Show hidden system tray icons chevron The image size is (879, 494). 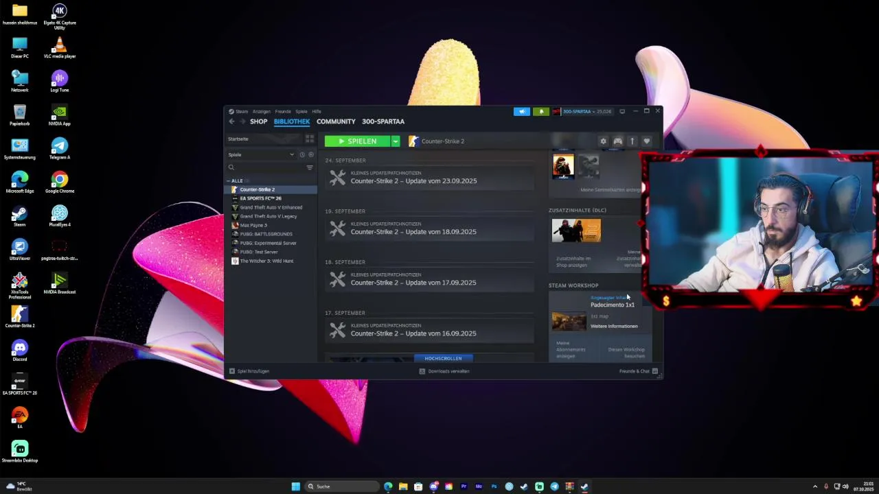[x=815, y=486]
